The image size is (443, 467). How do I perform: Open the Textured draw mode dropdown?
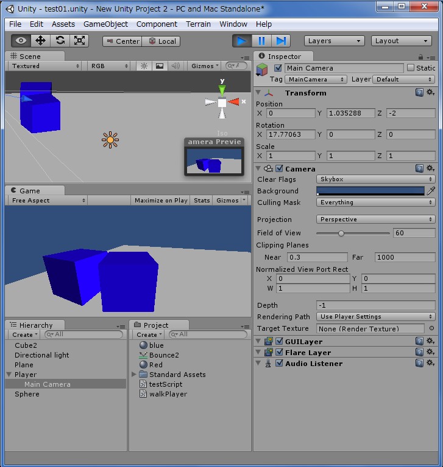click(45, 66)
